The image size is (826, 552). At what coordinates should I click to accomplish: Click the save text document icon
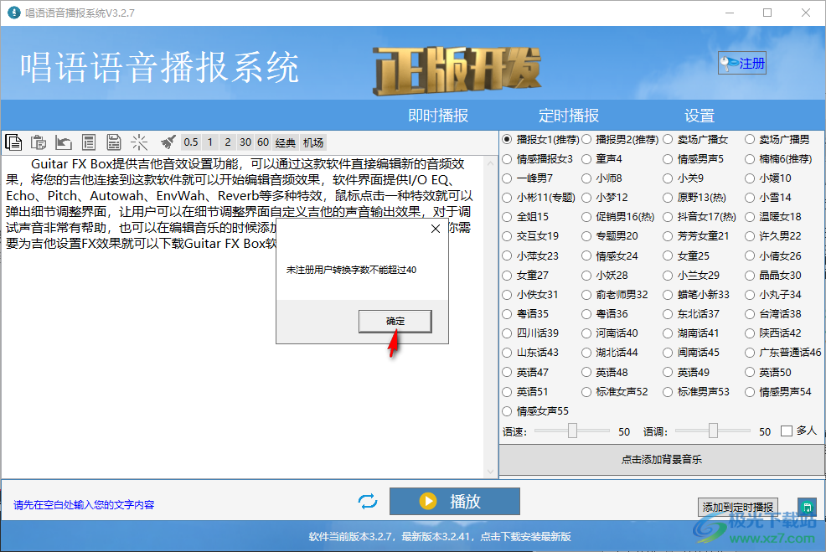click(114, 142)
